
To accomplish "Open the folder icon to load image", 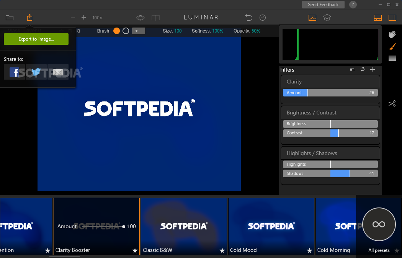I will tap(10, 18).
